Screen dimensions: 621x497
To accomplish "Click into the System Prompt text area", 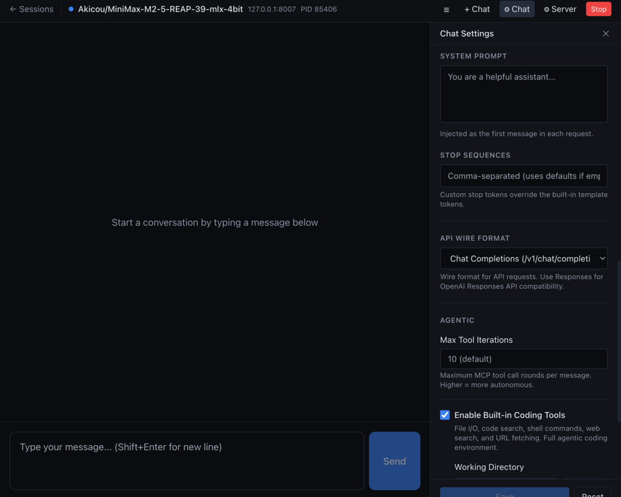I will [523, 93].
